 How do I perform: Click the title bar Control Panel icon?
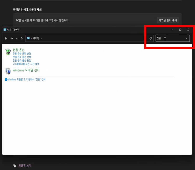click(x=5, y=30)
